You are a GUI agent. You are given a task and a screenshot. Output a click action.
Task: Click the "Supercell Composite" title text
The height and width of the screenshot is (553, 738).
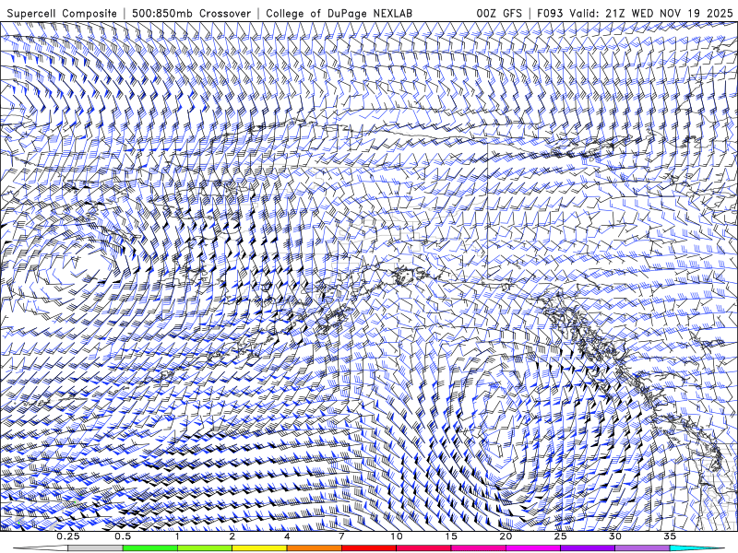coord(62,14)
